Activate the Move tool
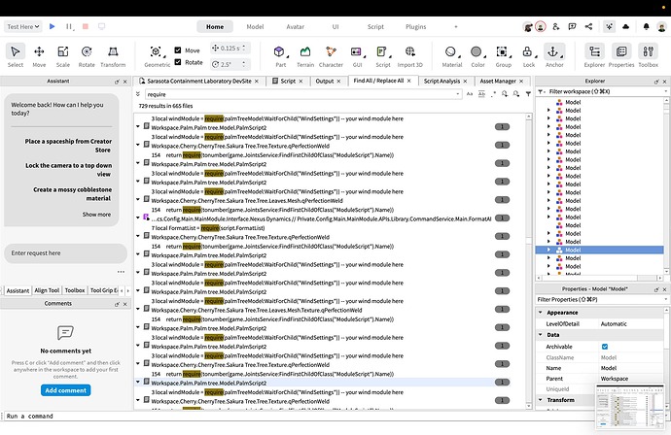 coord(39,56)
